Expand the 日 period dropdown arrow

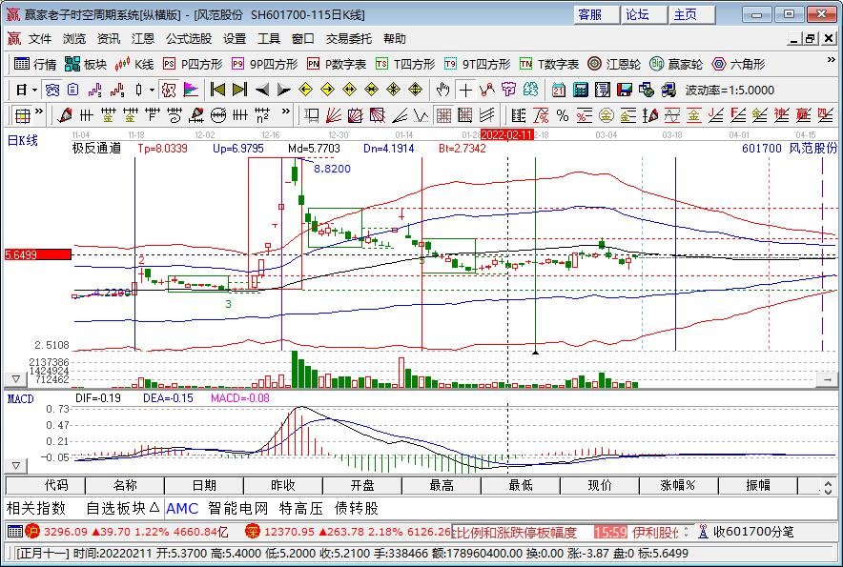coord(35,90)
